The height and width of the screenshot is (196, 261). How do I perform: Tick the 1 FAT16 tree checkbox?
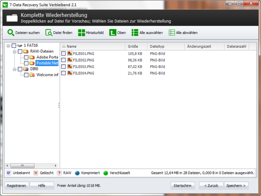click(14, 45)
